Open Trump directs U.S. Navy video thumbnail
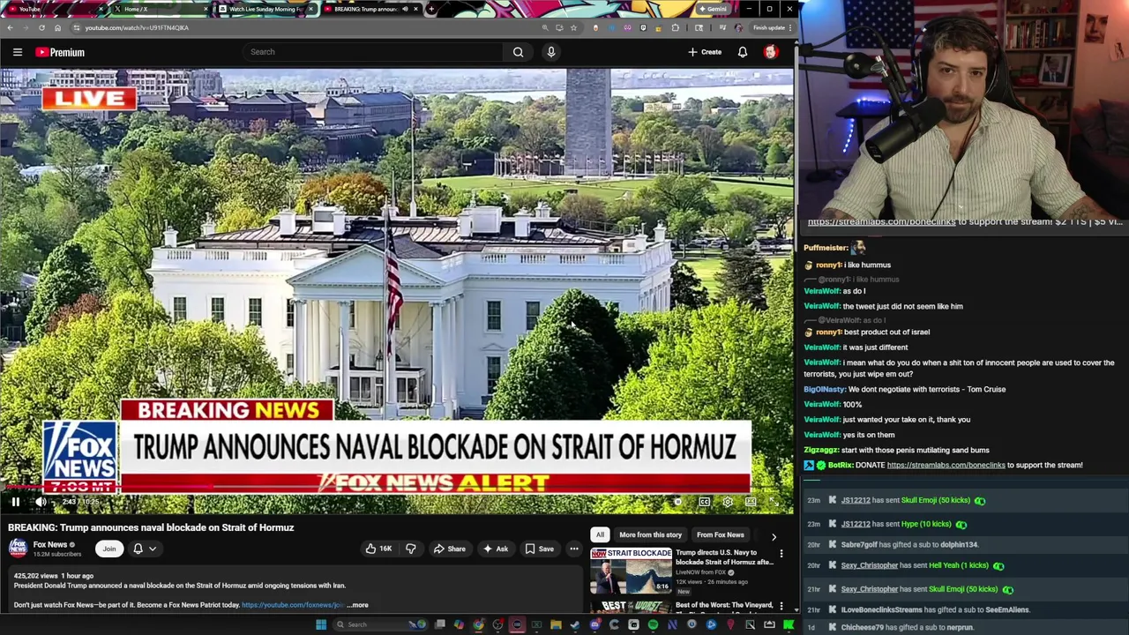 click(x=631, y=571)
